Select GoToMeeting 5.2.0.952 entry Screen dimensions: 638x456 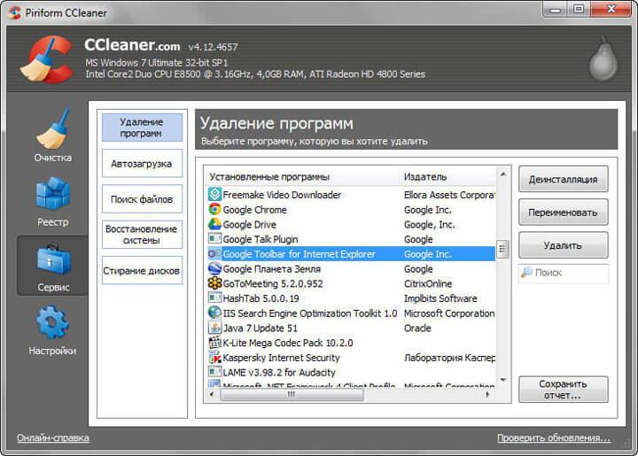coord(273,283)
